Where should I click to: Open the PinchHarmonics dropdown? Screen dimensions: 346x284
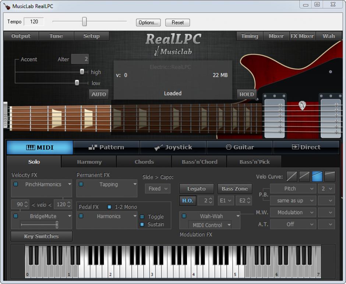pos(70,184)
